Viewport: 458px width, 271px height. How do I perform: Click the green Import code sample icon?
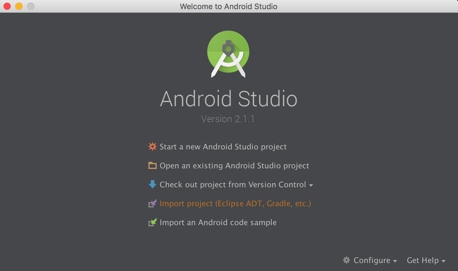point(152,222)
